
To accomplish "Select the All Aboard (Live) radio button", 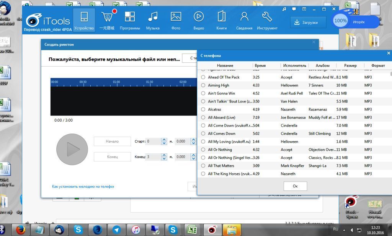I will point(203,117).
